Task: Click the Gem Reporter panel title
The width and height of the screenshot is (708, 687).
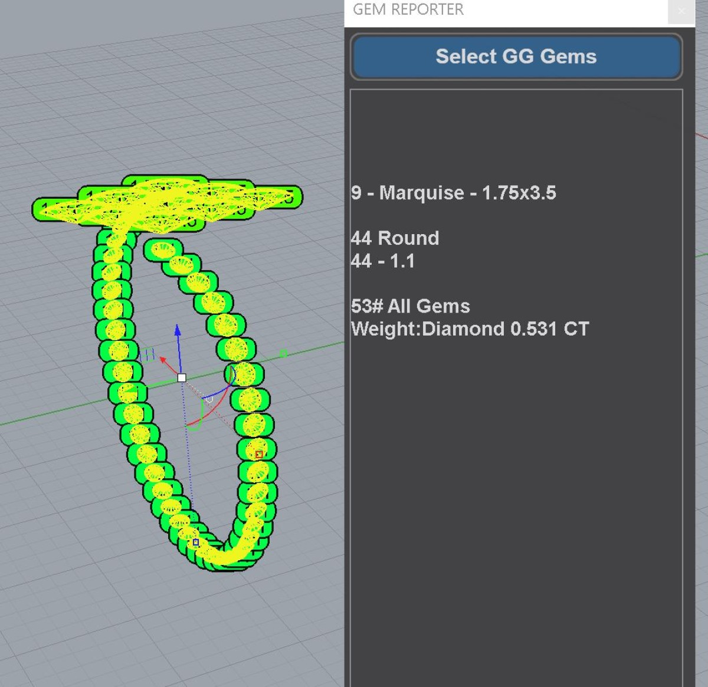Action: (x=408, y=9)
